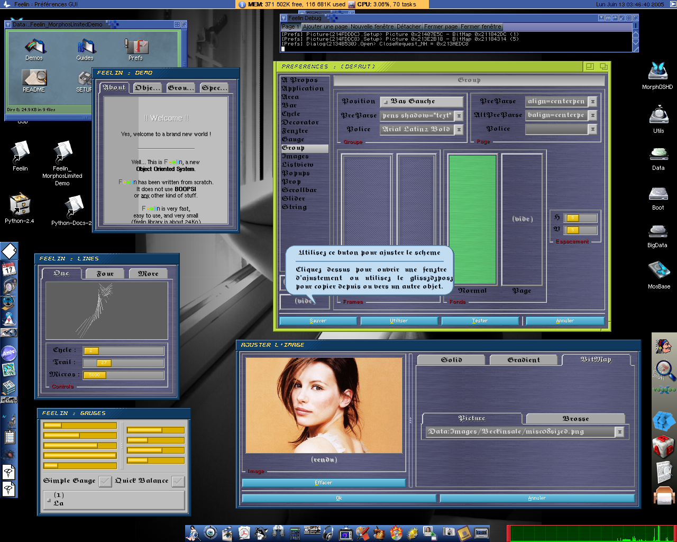Select Scrollbar in preferences list
This screenshot has width=677, height=542.
pyautogui.click(x=299, y=190)
